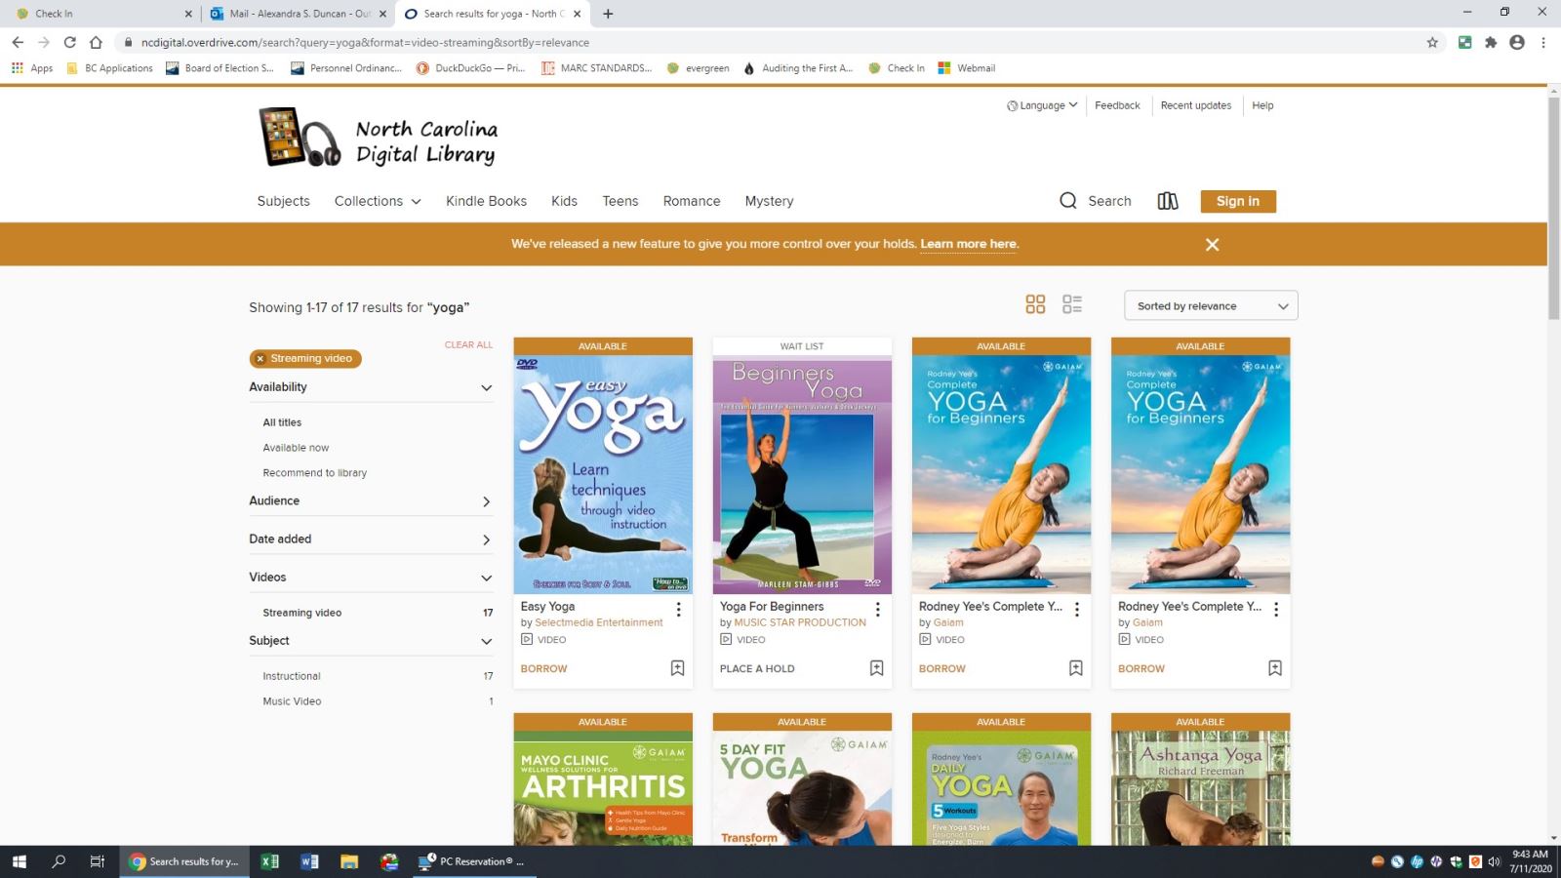Open Selectmedia Entertainment creator link
Screen dimensions: 1561x878
[598, 622]
